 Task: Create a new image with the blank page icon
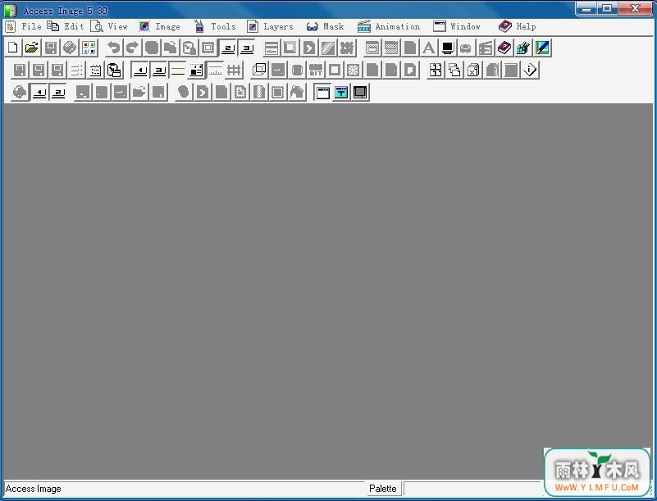pyautogui.click(x=13, y=48)
